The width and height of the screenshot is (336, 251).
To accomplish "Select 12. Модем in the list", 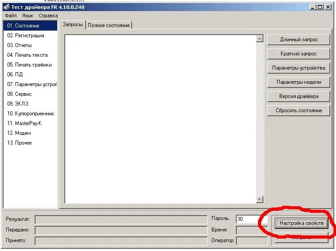I will pos(31,133).
